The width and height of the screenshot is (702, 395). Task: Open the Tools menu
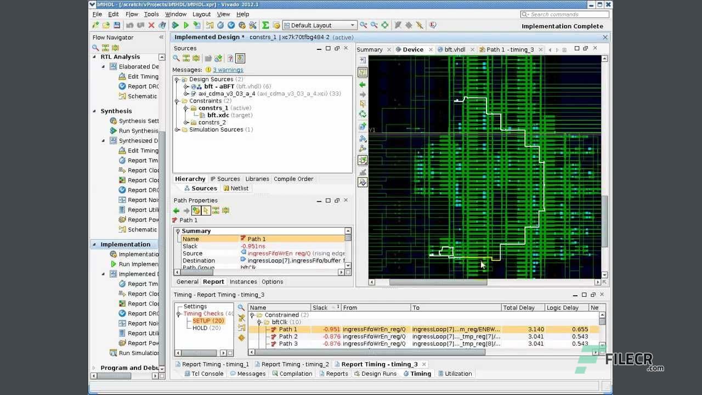[x=151, y=14]
